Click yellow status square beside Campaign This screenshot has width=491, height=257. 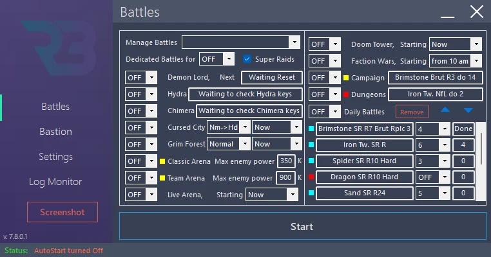tap(346, 78)
